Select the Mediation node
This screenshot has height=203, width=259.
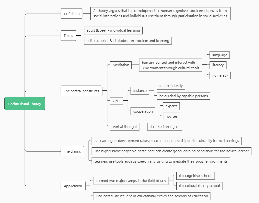click(121, 65)
